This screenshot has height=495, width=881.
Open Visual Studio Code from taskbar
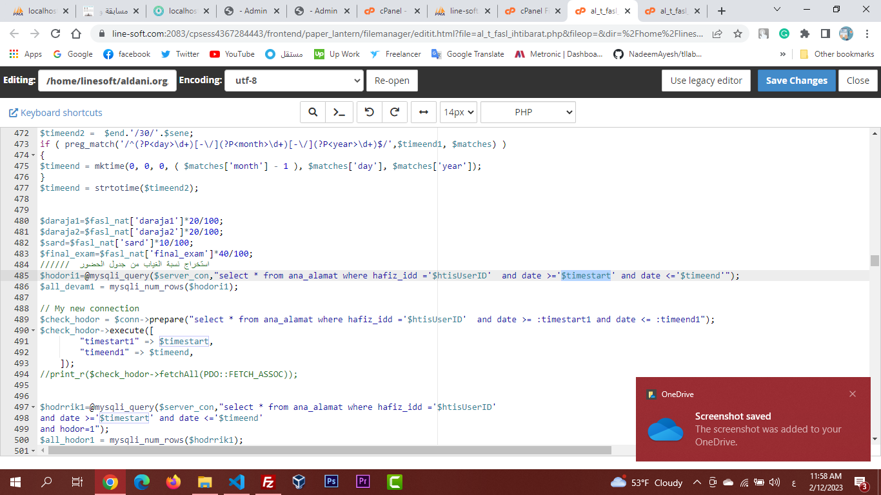tap(236, 482)
